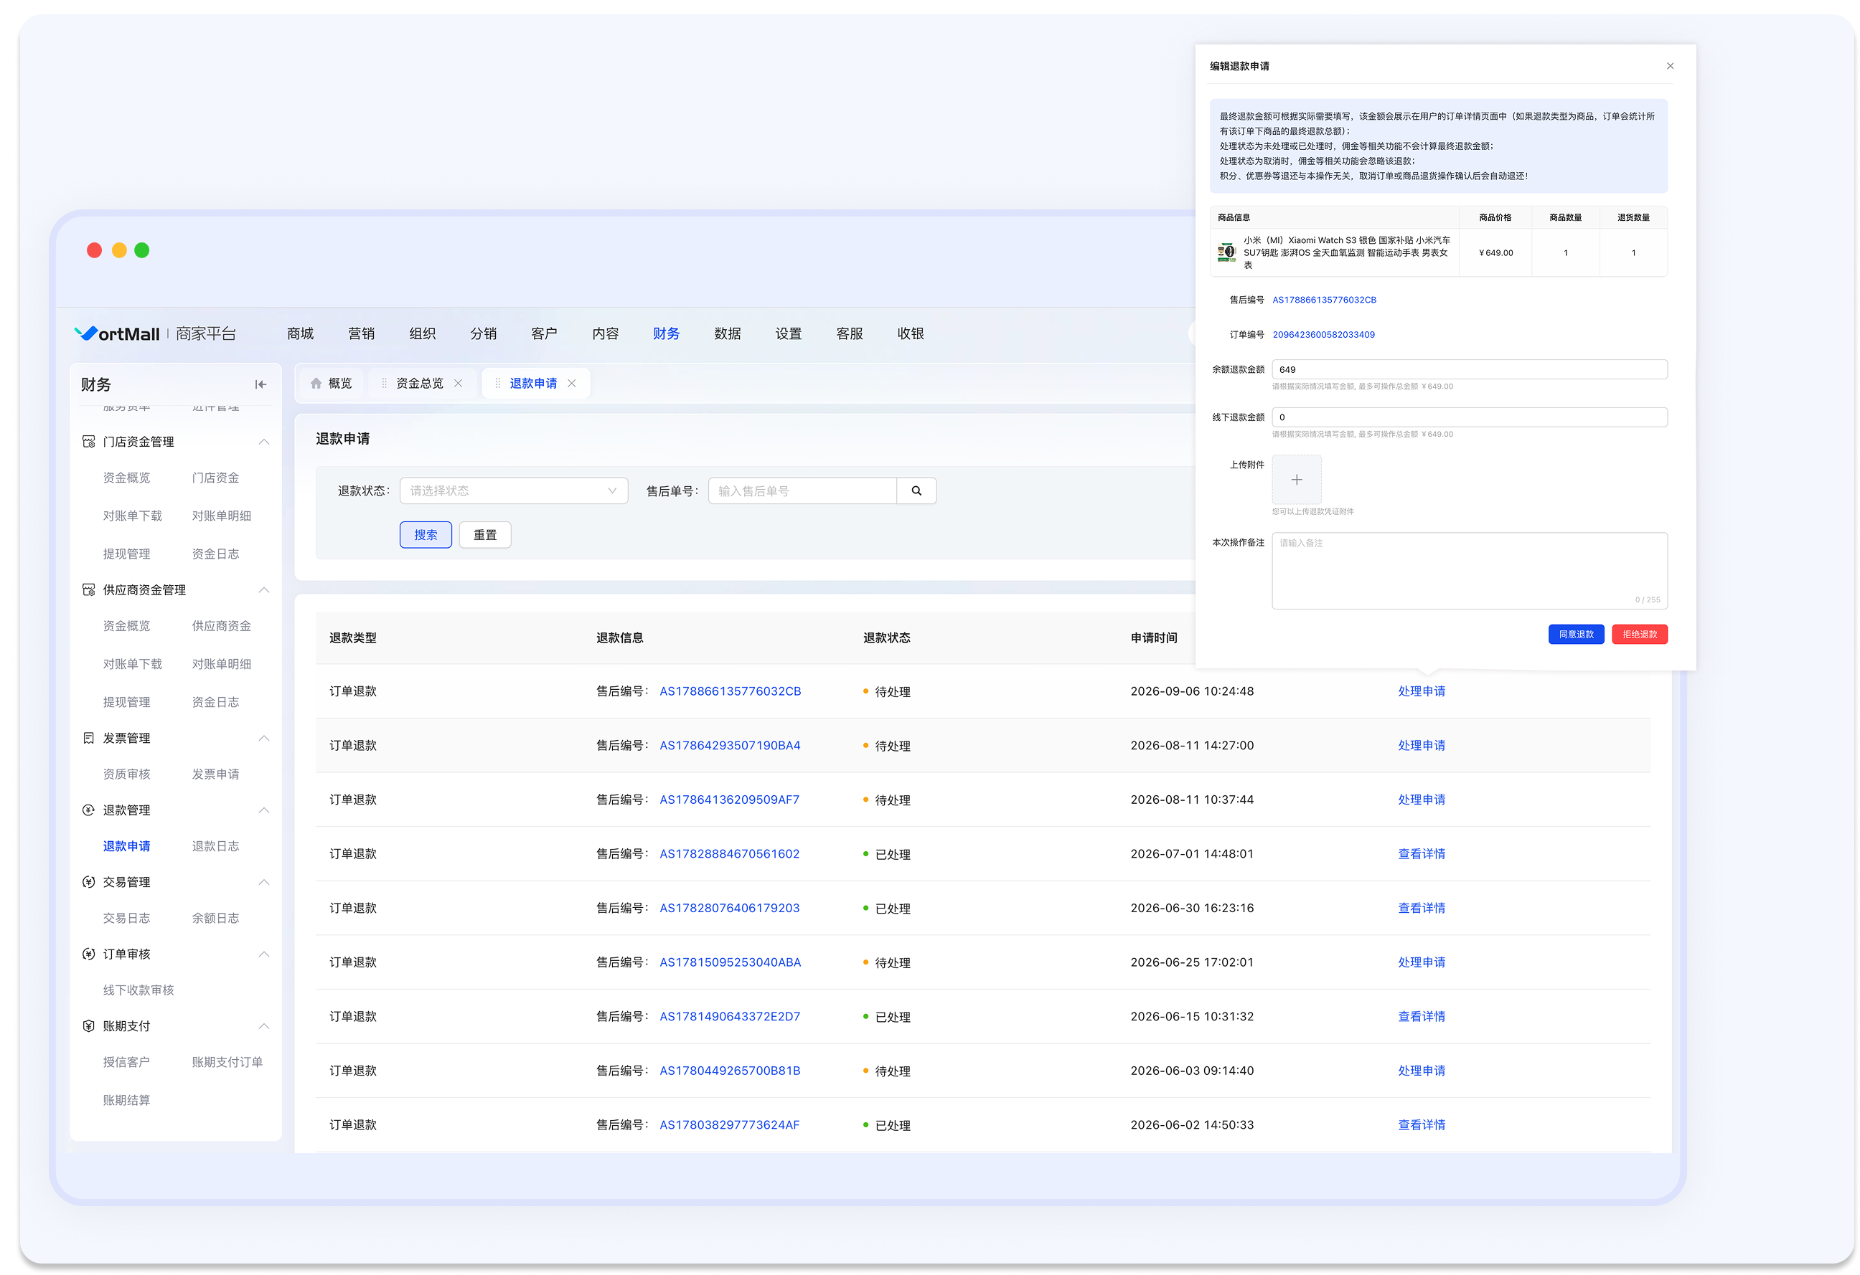Open the 营销 top menu
The height and width of the screenshot is (1275, 1860).
click(x=362, y=333)
